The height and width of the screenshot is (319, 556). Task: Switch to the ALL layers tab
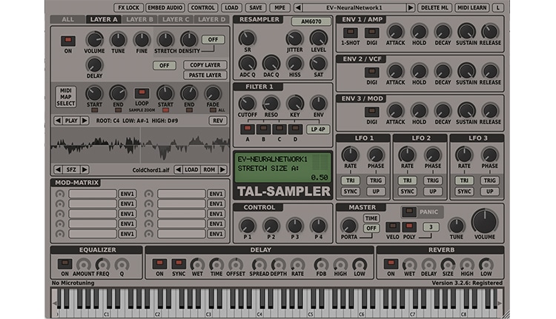tap(68, 19)
